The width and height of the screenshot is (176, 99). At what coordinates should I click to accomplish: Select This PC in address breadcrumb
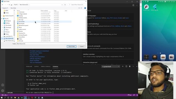click(x=16, y=5)
